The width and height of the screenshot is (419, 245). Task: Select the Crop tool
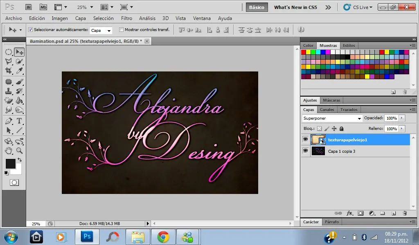tap(8, 71)
